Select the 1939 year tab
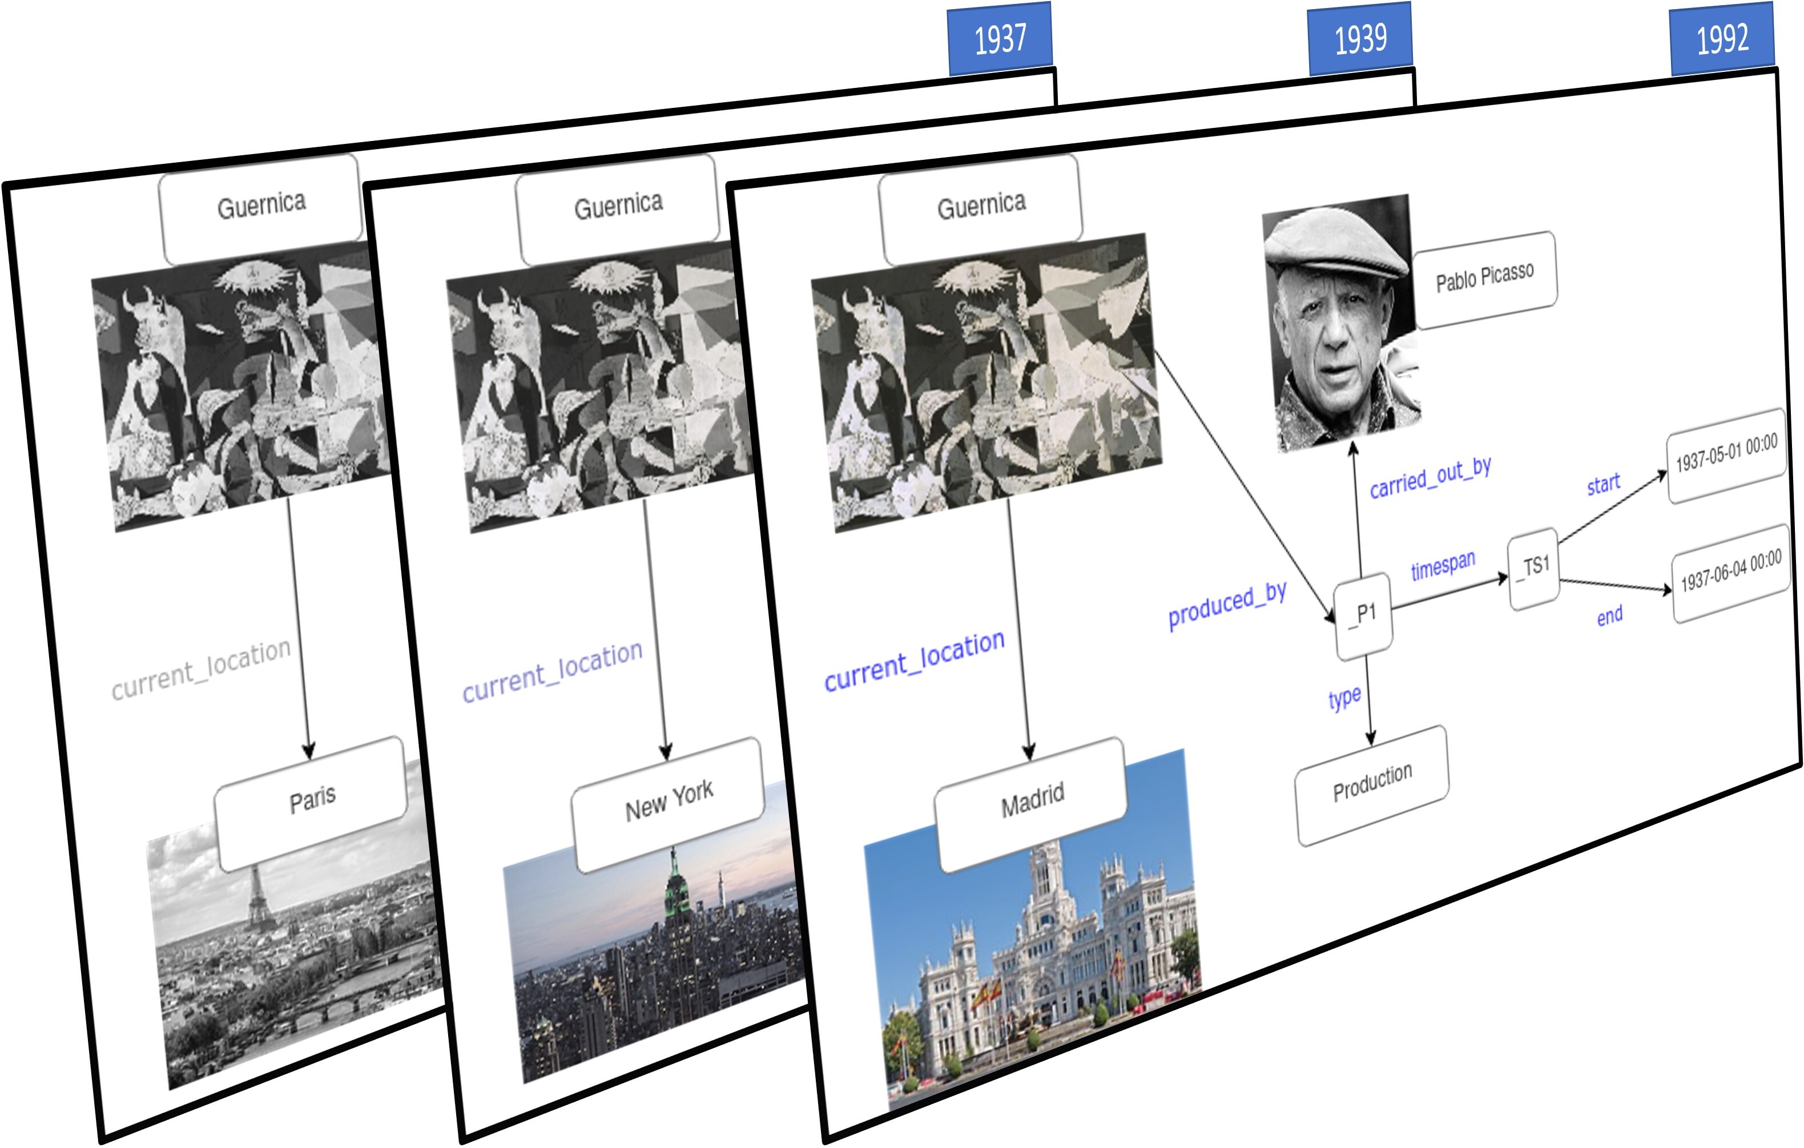This screenshot has width=1804, height=1148. tap(1360, 38)
